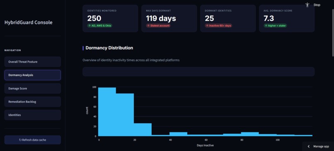334x151 pixels.
Task: Stop the running app
Action: 317,5
